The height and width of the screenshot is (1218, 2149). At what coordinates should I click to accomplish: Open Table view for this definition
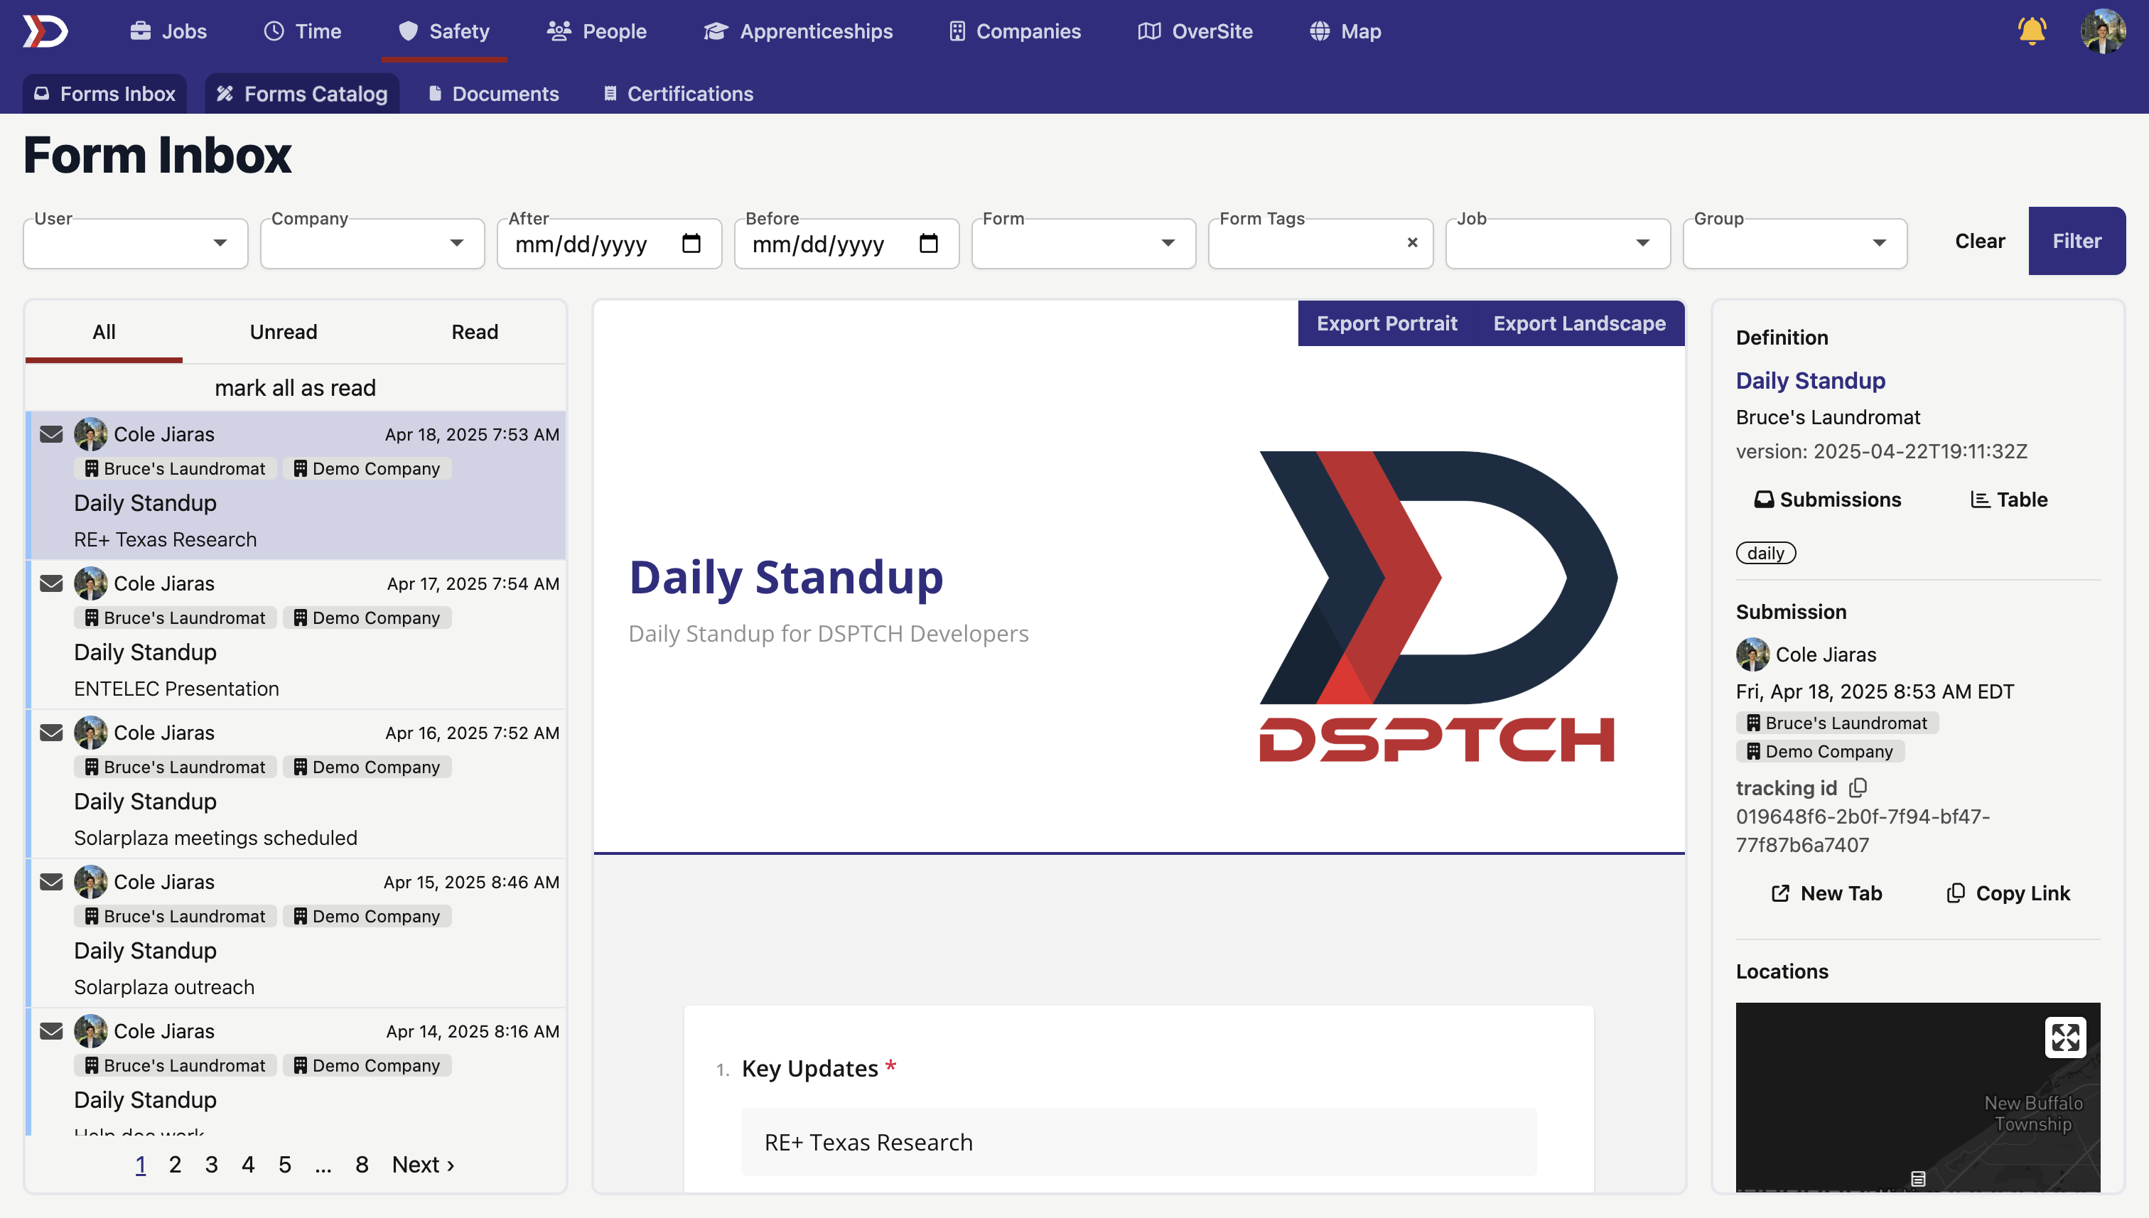point(2008,500)
